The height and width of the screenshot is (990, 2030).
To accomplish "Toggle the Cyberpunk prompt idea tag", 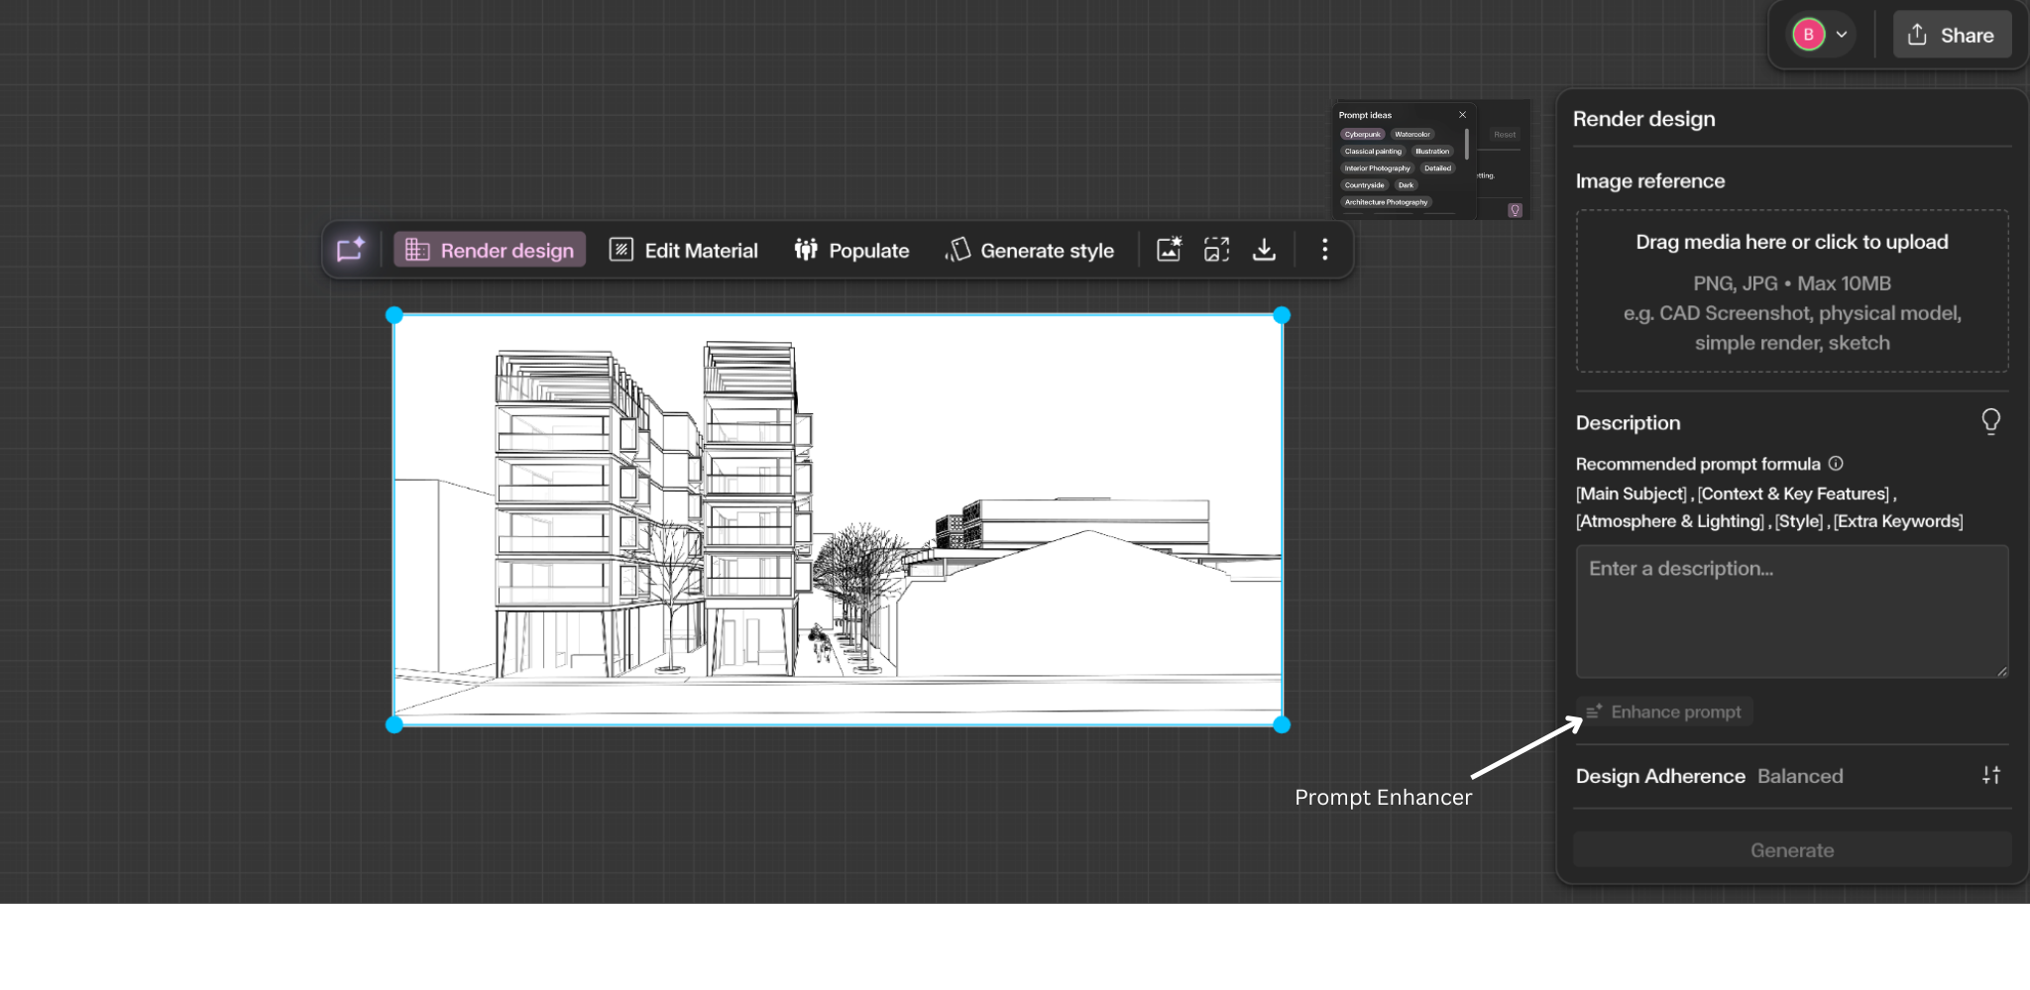I will click(1363, 134).
